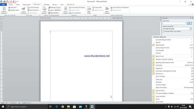Open Word Help question mark icon

(193, 4)
